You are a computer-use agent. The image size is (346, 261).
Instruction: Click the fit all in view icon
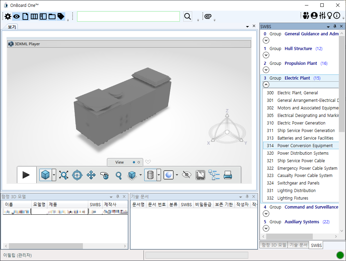64,175
